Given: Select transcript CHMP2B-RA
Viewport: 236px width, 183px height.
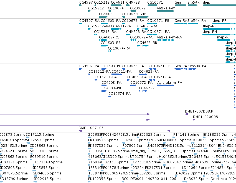Looking at the screenshot, I should pos(136,32).
